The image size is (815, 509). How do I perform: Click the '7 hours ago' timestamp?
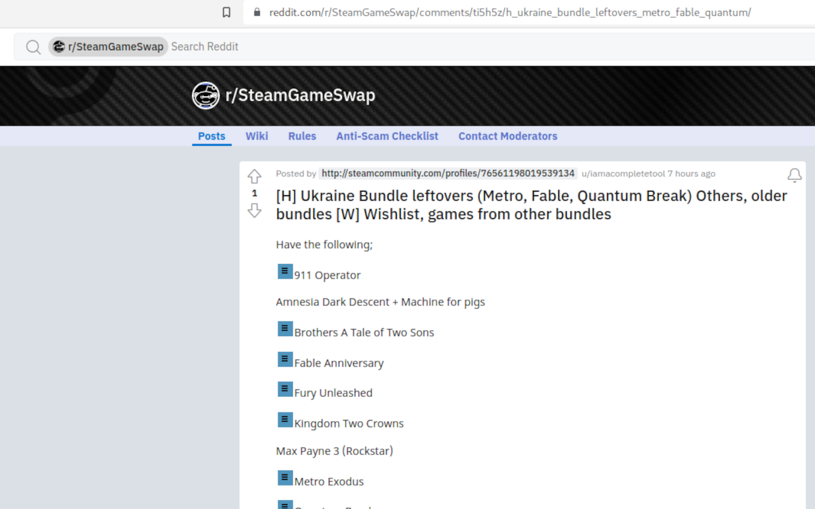pyautogui.click(x=691, y=174)
